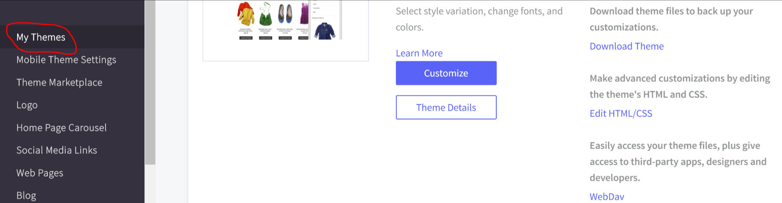The height and width of the screenshot is (203, 782).
Task: Go to the Blog section
Action: point(26,196)
